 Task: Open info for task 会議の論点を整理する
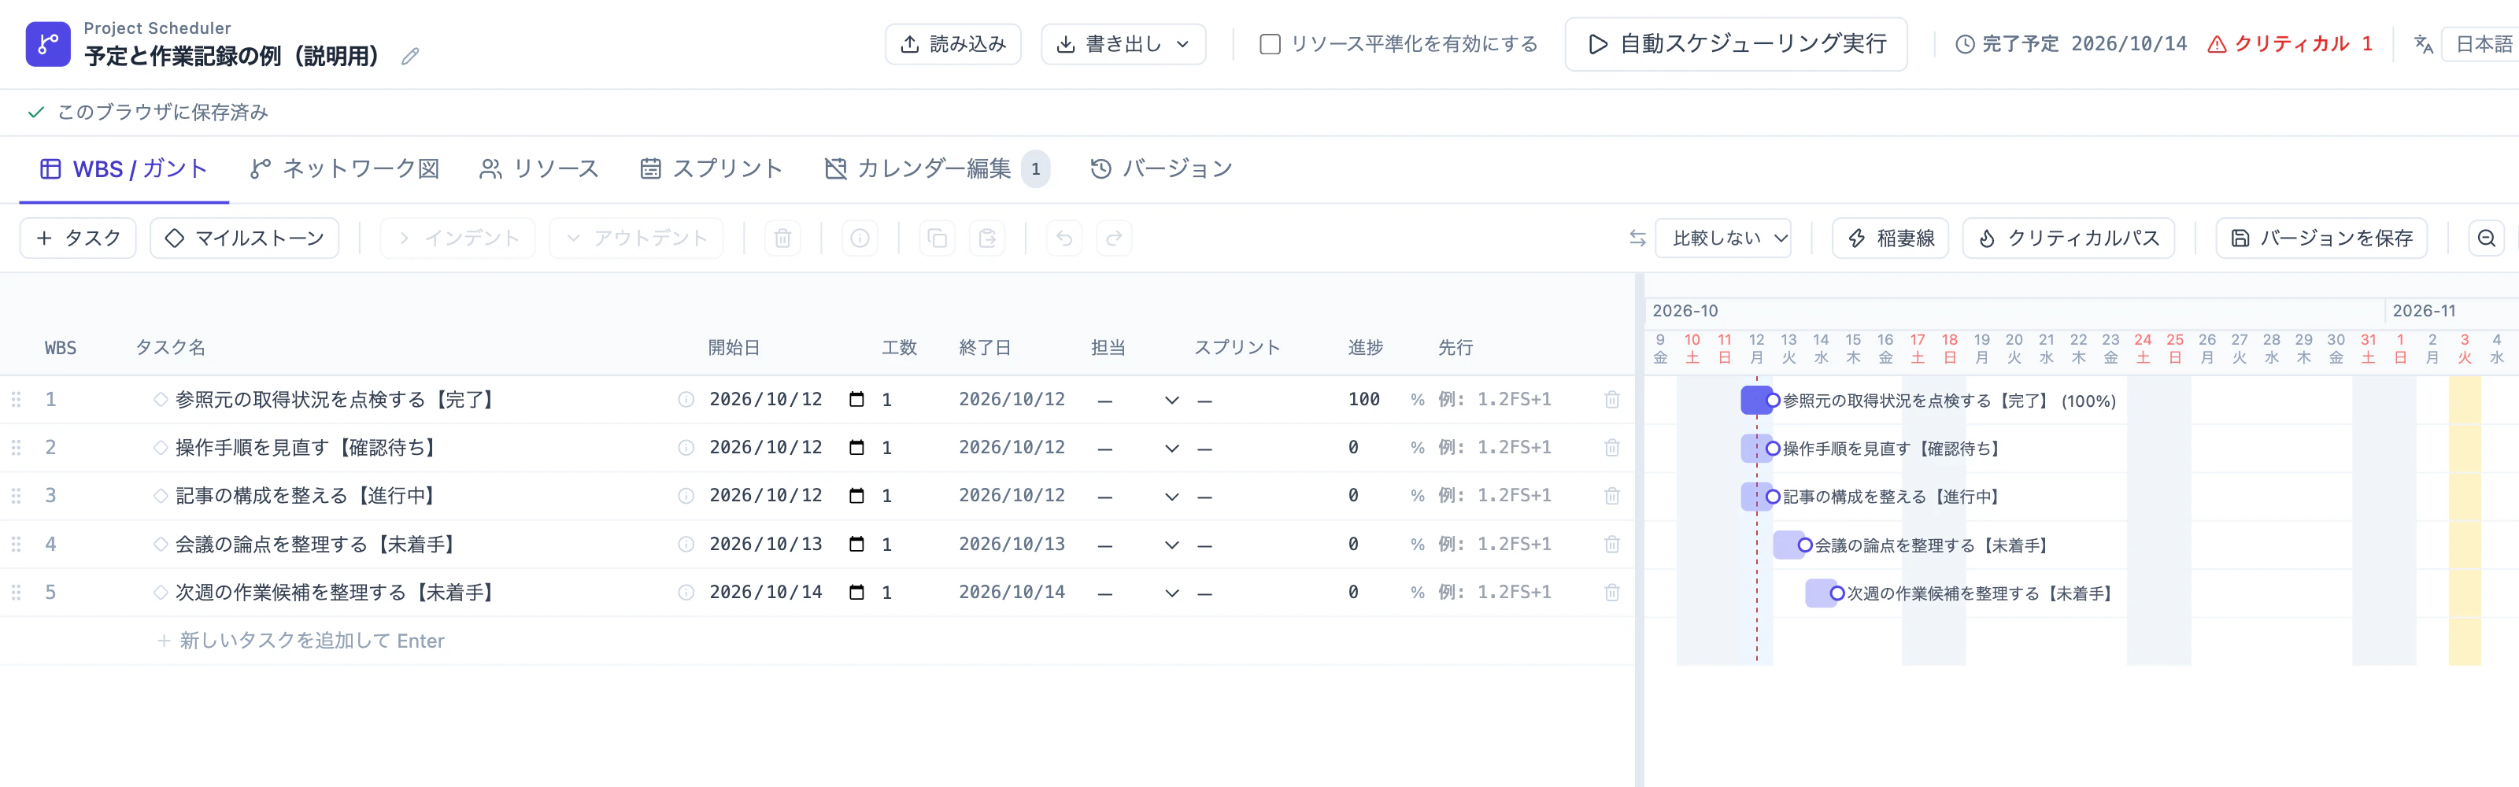[x=686, y=545]
